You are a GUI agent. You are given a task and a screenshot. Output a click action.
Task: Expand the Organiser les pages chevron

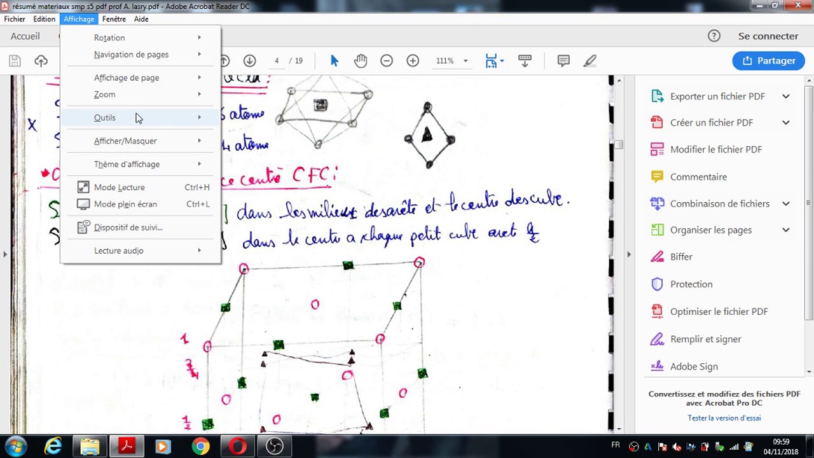pos(786,230)
